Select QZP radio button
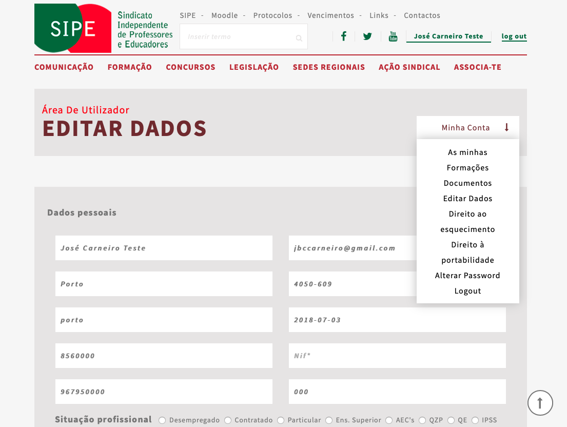Screen dimensions: 567x427 coord(422,420)
